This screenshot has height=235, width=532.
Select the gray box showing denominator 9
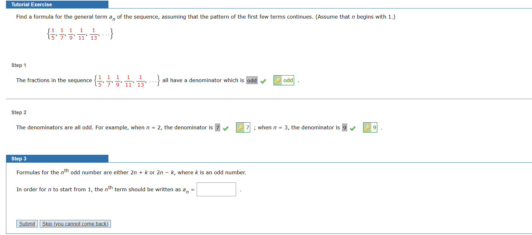pos(344,127)
